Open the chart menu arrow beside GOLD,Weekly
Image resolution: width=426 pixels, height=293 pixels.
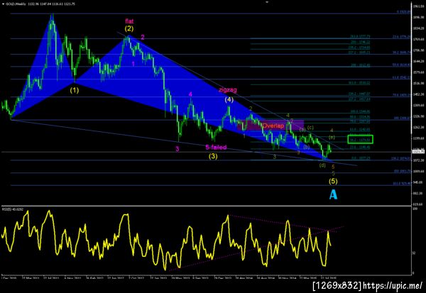click(3, 4)
